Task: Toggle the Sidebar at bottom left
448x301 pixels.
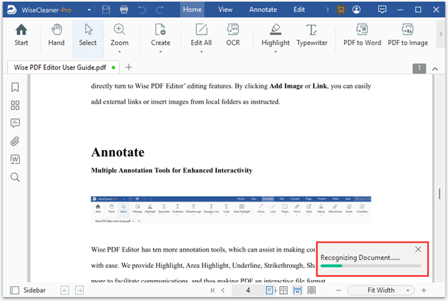Action: click(x=28, y=290)
